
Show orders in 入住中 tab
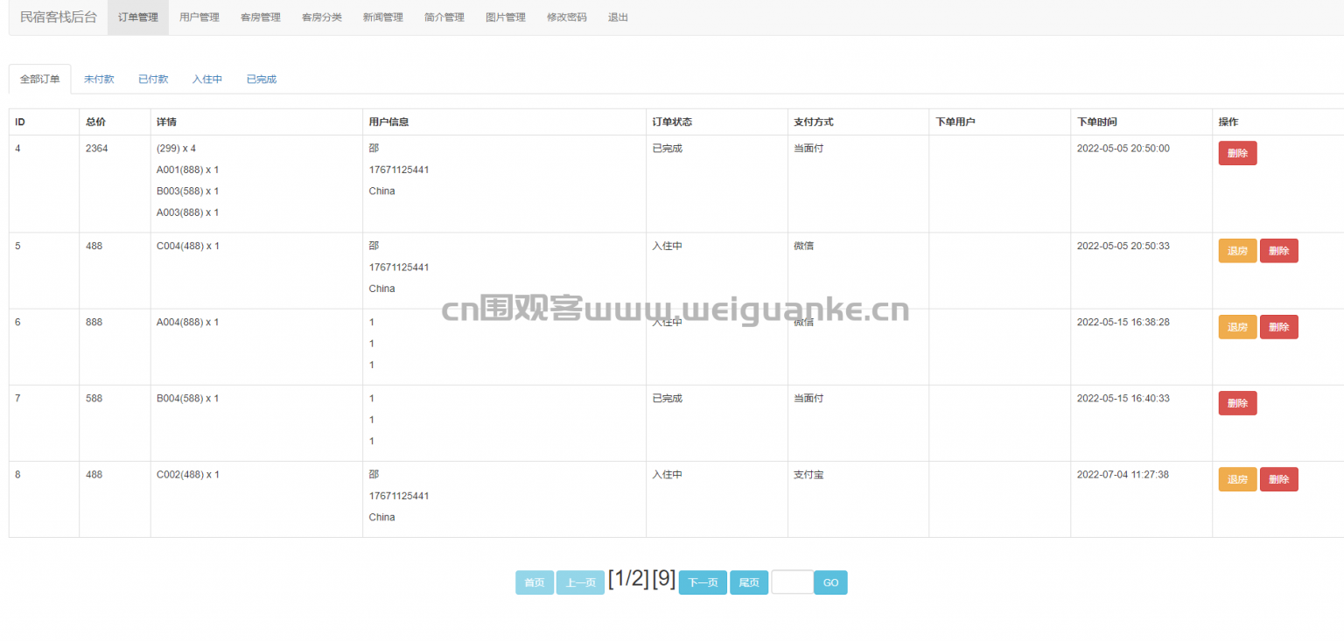[x=207, y=80]
